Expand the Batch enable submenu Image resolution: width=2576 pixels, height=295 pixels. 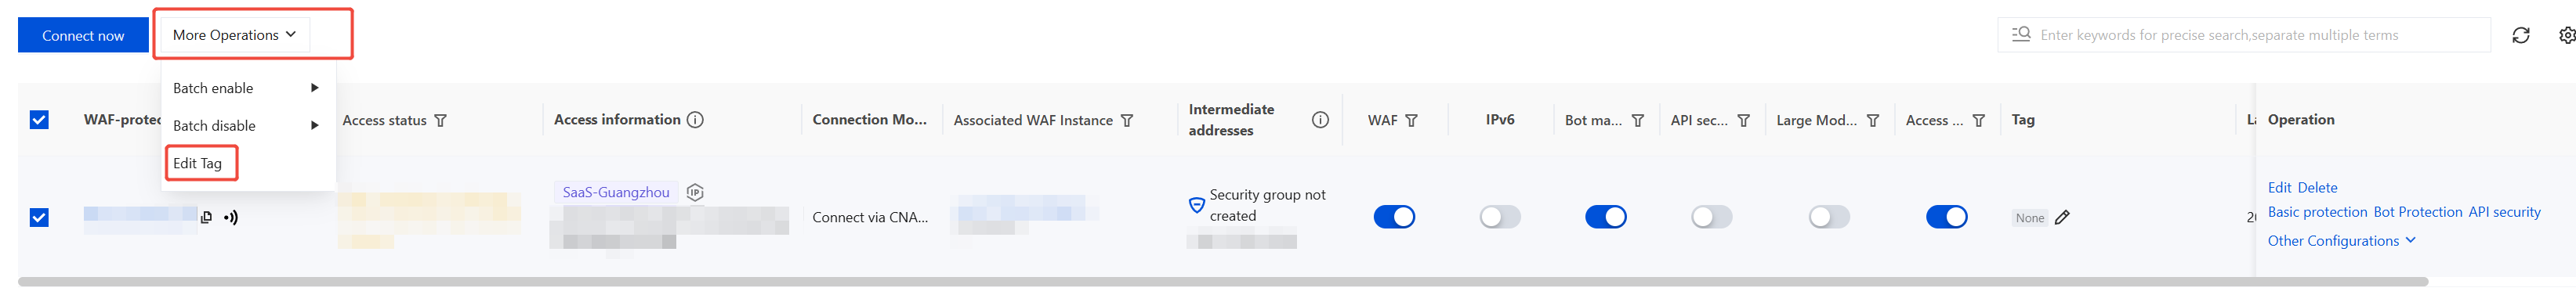tap(248, 88)
